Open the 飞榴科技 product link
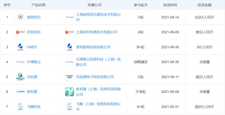The width and height of the screenshot is (225, 115). coord(34,107)
